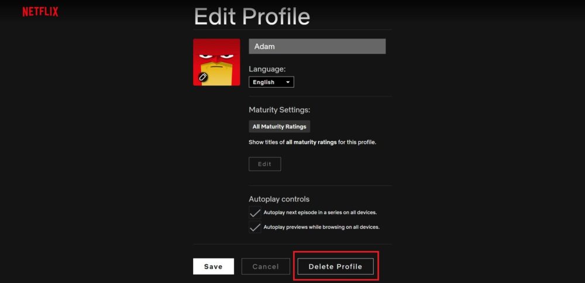The width and height of the screenshot is (585, 283).
Task: Click the text "Autoplay previews while browsing"
Action: pos(321,227)
